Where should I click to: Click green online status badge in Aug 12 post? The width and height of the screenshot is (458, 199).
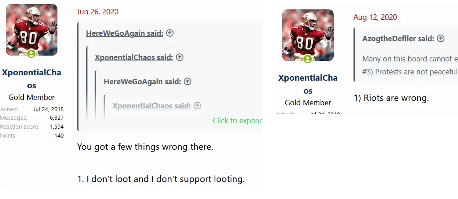(x=307, y=59)
